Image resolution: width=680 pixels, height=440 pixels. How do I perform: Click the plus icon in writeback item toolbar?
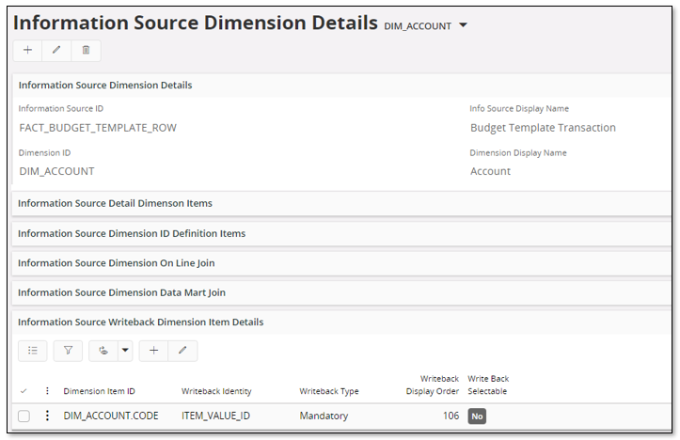coord(153,351)
